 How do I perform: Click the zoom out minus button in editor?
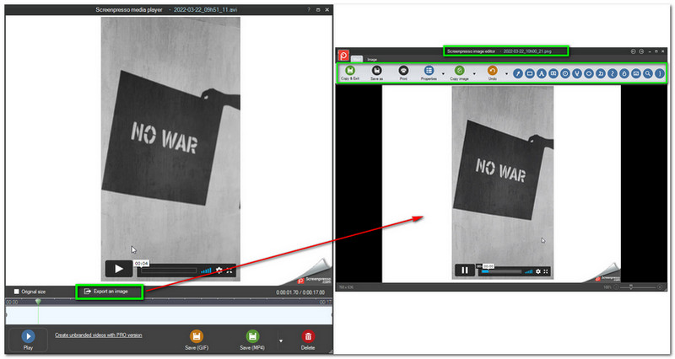616,287
